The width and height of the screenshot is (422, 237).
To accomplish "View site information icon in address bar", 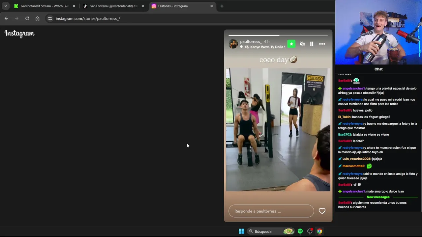I will pyautogui.click(x=50, y=18).
